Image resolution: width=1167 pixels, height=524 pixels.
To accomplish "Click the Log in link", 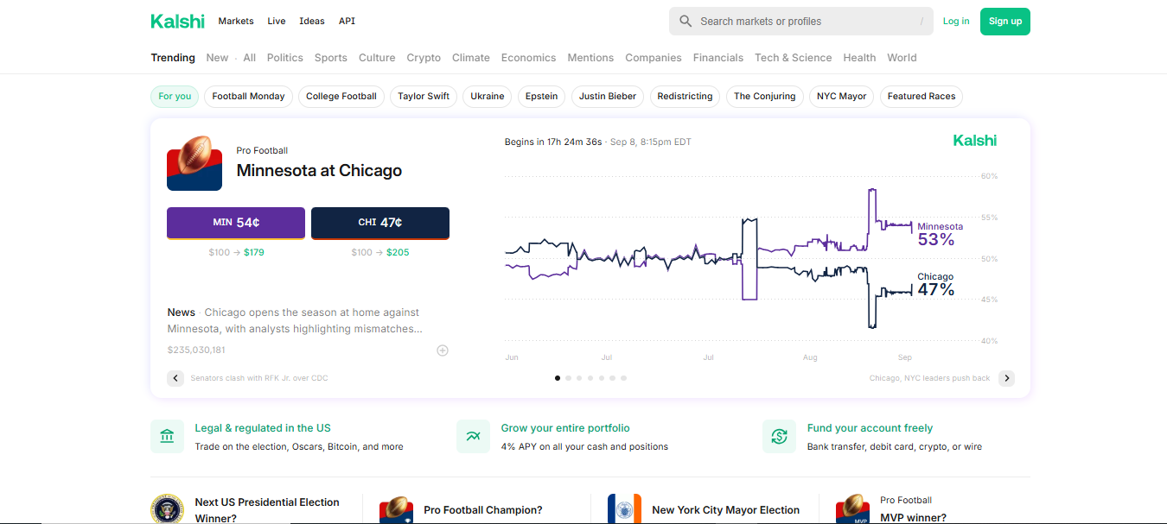I will (x=956, y=21).
